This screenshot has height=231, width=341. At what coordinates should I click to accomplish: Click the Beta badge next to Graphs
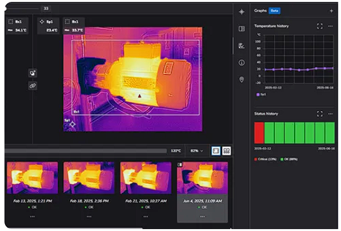pyautogui.click(x=274, y=11)
